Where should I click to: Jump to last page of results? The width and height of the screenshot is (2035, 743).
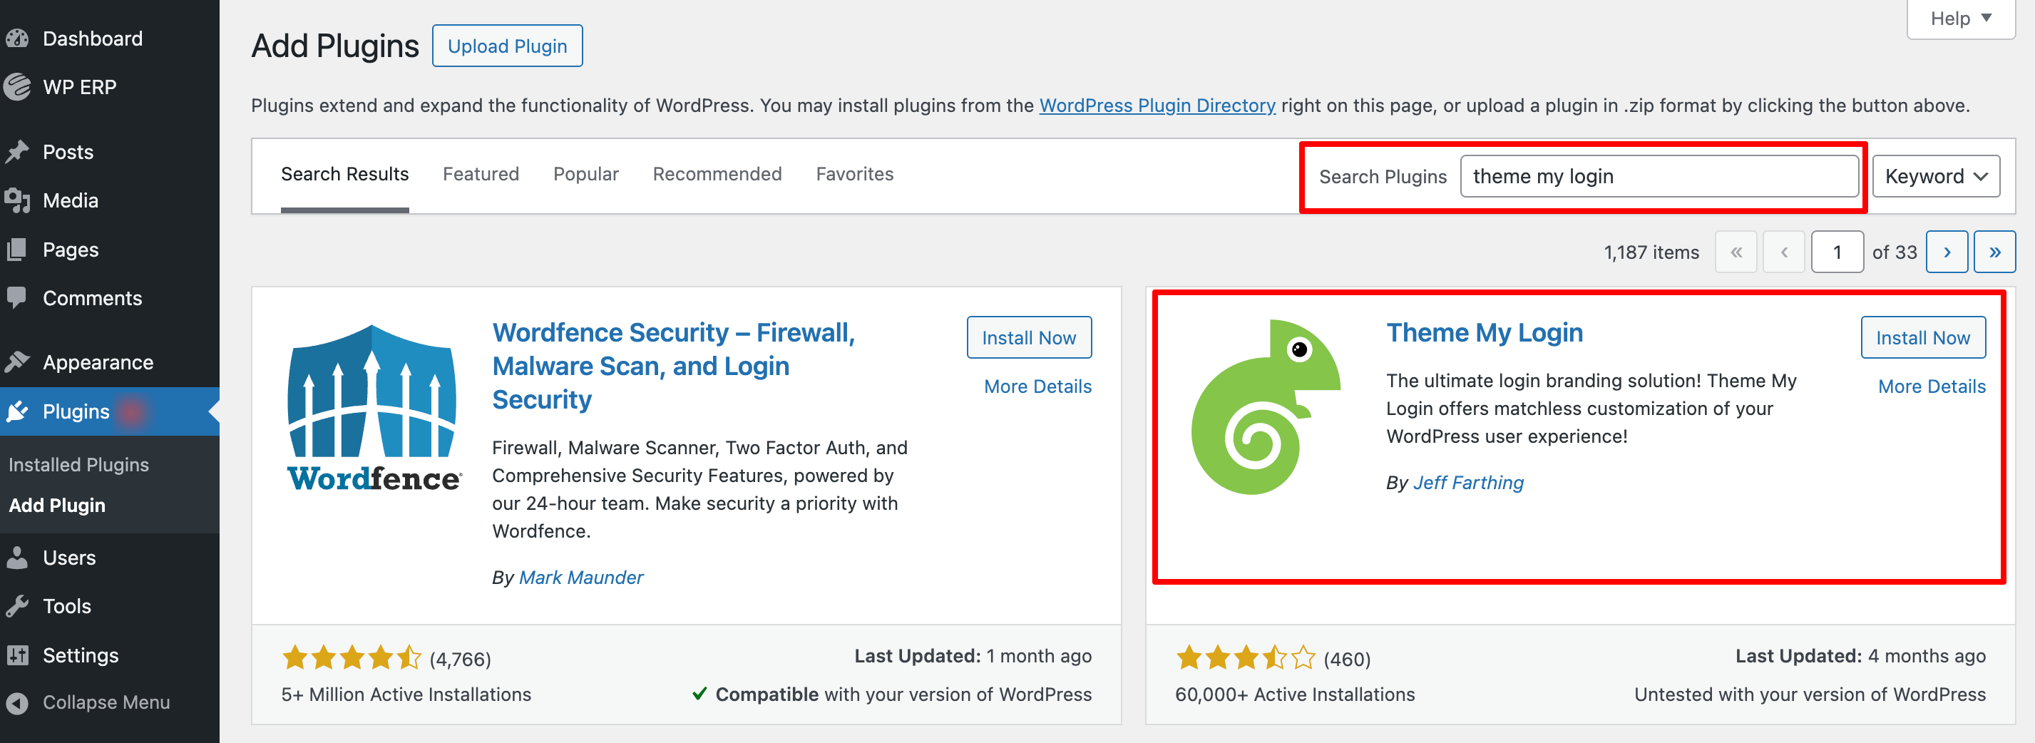(x=1994, y=252)
